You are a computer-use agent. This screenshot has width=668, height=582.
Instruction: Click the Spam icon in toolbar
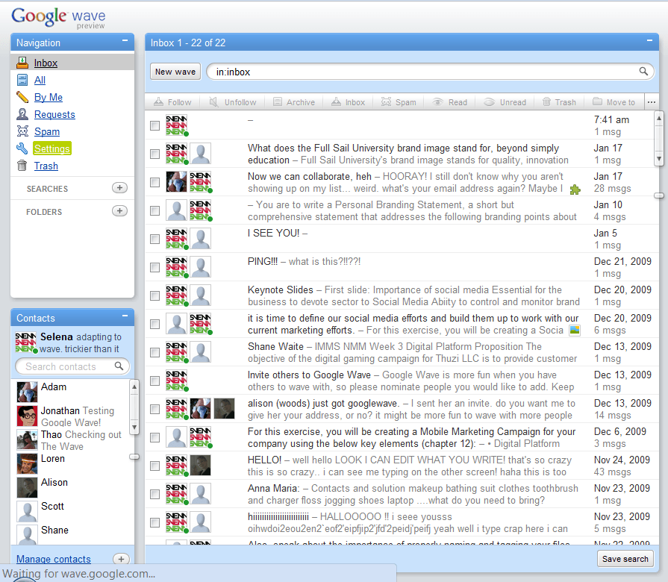[x=387, y=102]
